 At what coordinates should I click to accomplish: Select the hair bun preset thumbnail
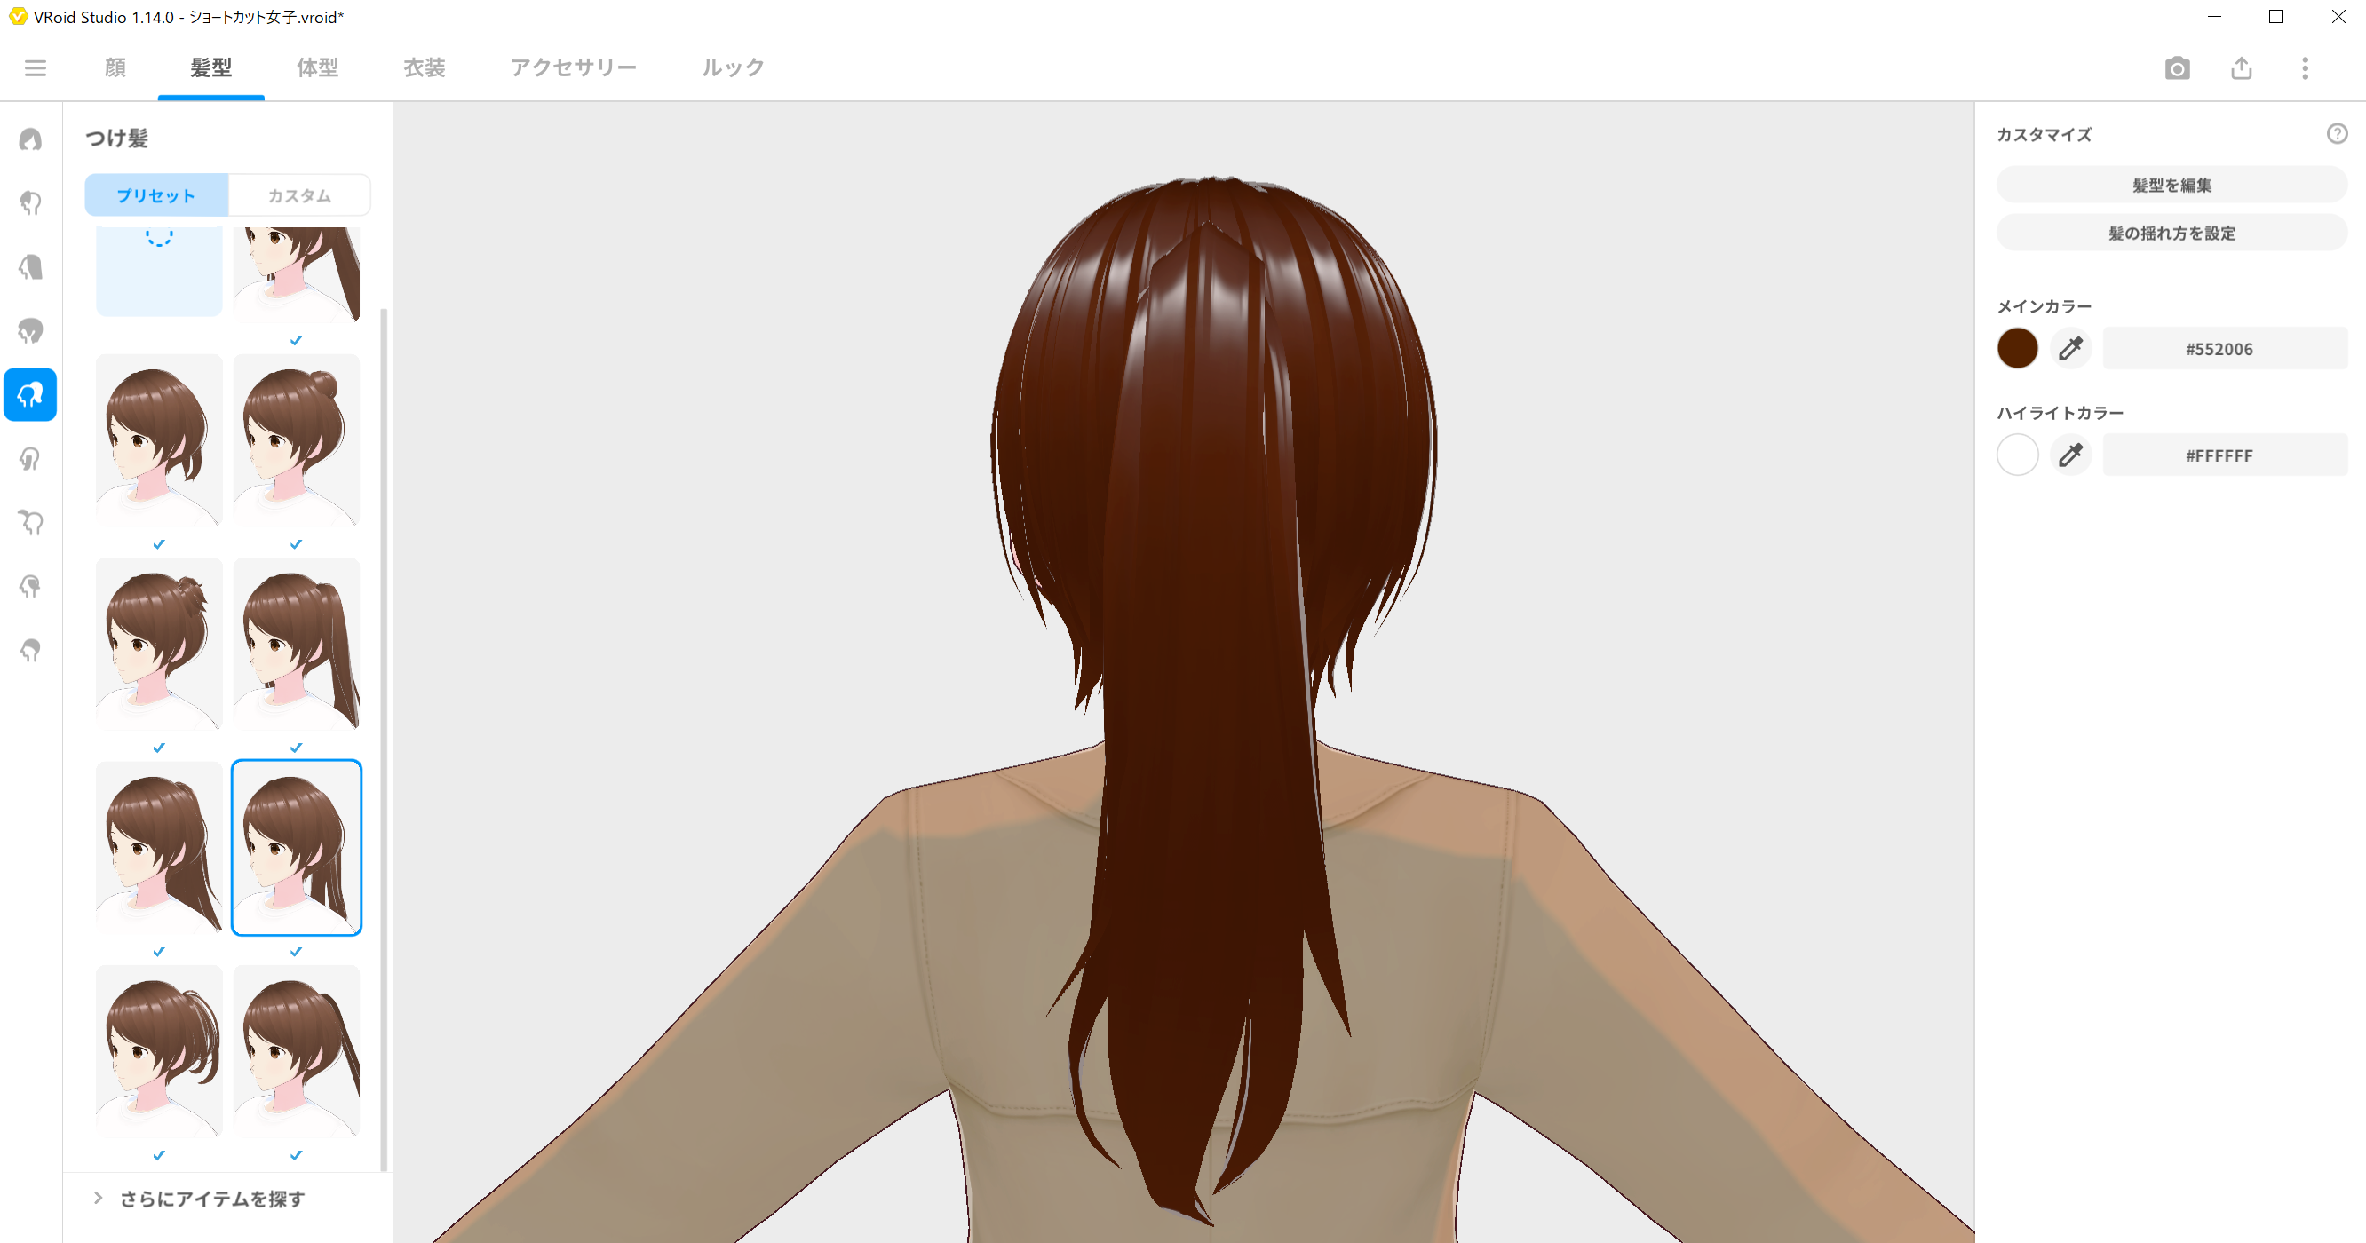pos(296,440)
